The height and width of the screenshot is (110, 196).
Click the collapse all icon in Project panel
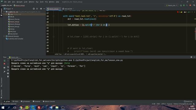37,9
